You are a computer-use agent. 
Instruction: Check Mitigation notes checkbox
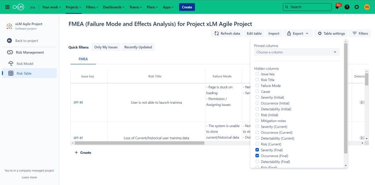[257, 121]
